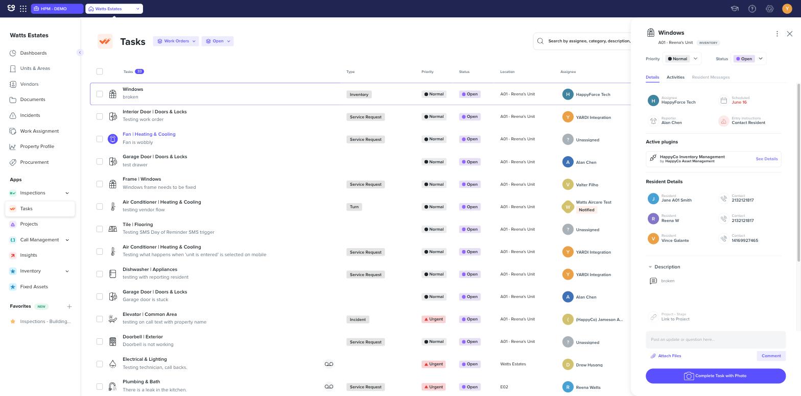Check the Windows broken task checkbox
The height and width of the screenshot is (396, 801).
coord(100,94)
